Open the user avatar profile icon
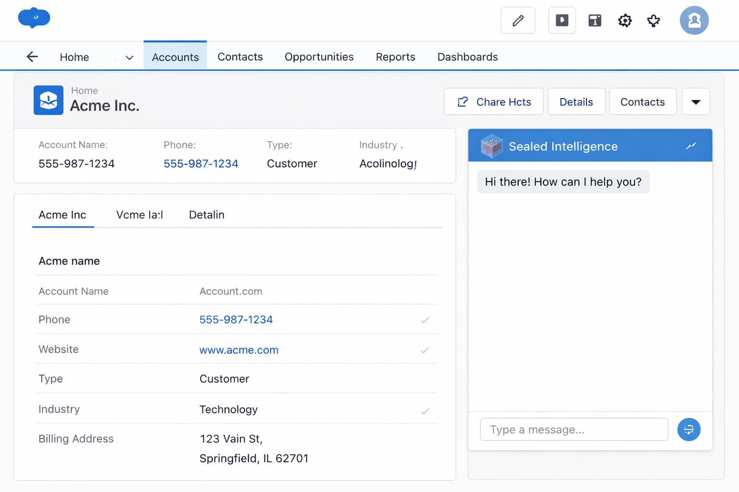The height and width of the screenshot is (492, 739). [x=693, y=21]
